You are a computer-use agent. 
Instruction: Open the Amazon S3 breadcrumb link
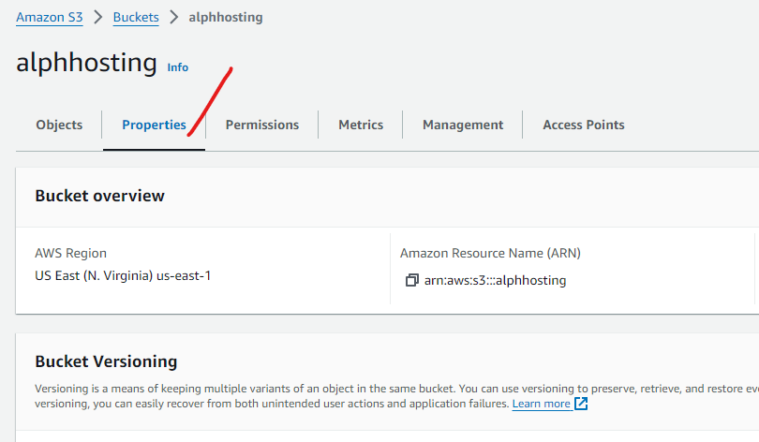pyautogui.click(x=50, y=17)
